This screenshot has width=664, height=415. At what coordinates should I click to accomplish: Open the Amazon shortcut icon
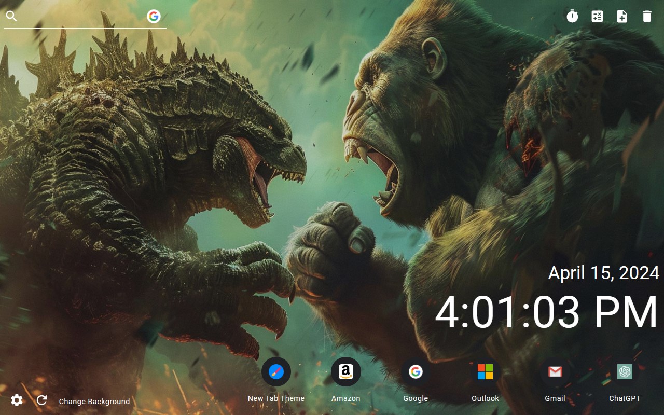346,372
